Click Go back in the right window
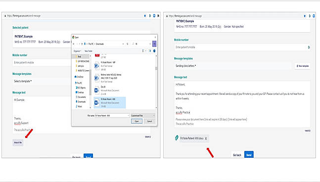 (237, 155)
